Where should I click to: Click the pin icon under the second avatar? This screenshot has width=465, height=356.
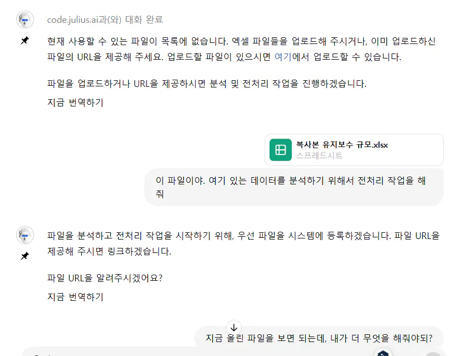(x=25, y=256)
